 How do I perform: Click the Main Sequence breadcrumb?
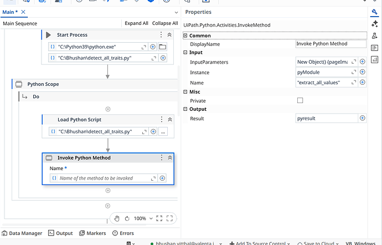click(20, 23)
